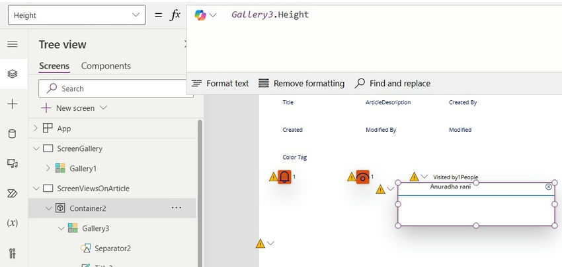The height and width of the screenshot is (267, 562).
Task: Select the Modified field label
Action: (460, 130)
